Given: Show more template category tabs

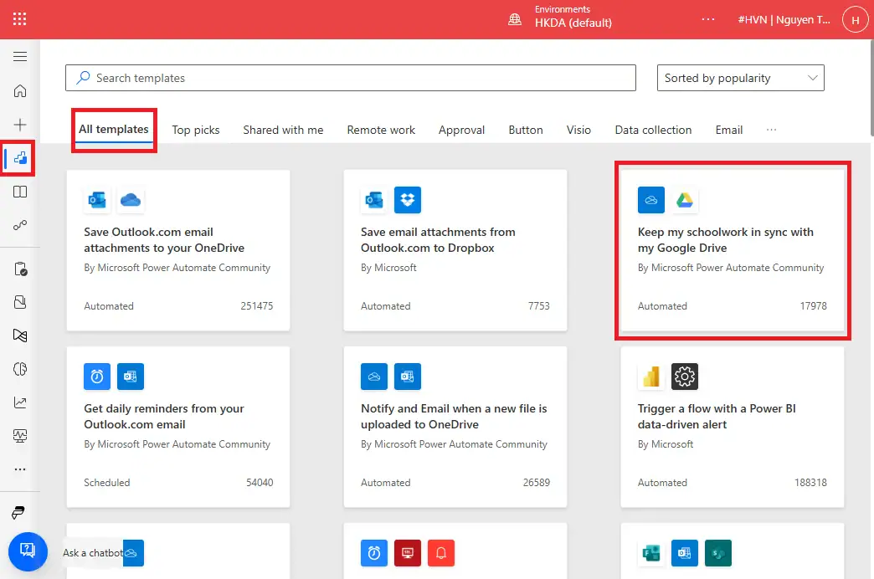Looking at the screenshot, I should pyautogui.click(x=771, y=130).
